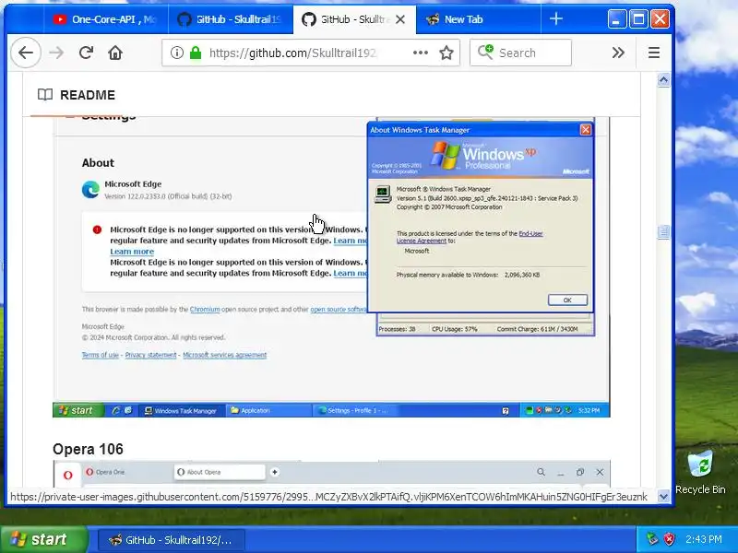Click scrollbar up arrow of the page
Screen dimensions: 738x553
pyautogui.click(x=663, y=80)
